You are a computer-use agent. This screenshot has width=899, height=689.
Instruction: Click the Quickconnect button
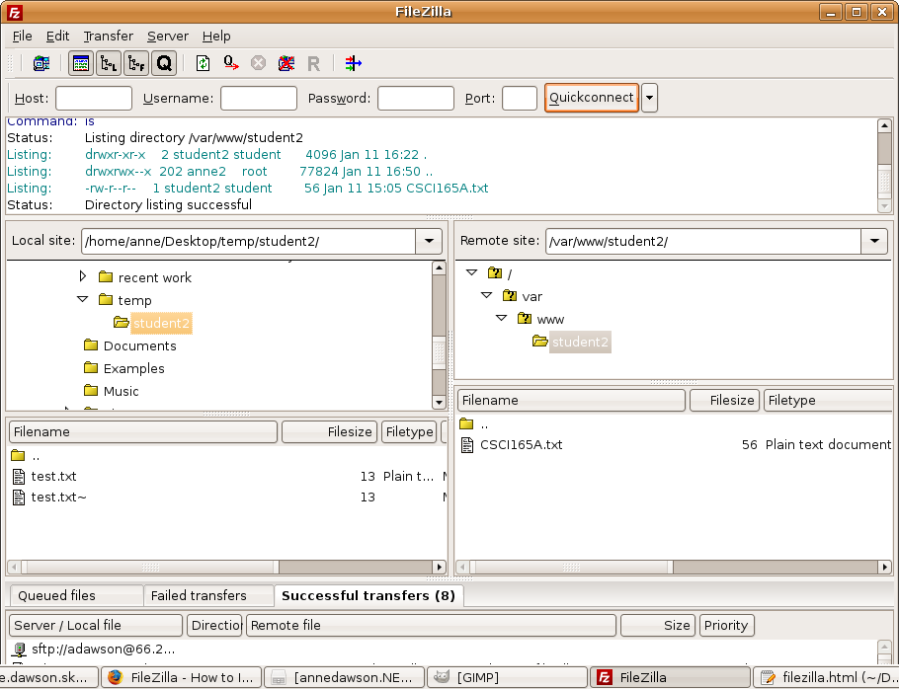pos(592,98)
